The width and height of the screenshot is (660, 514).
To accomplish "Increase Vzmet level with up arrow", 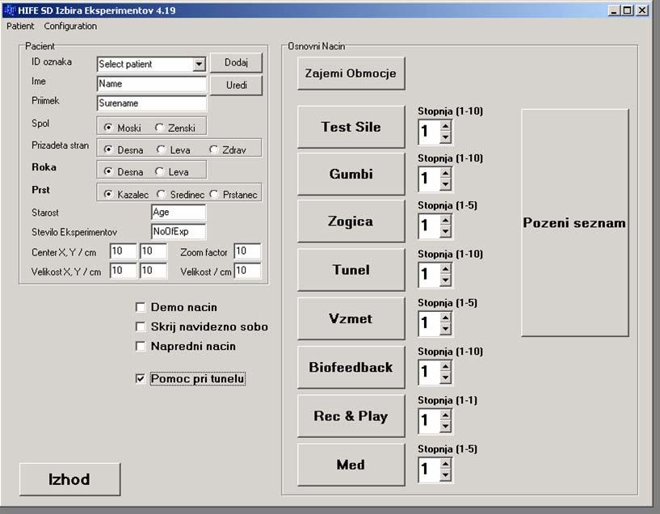I will click(445, 318).
